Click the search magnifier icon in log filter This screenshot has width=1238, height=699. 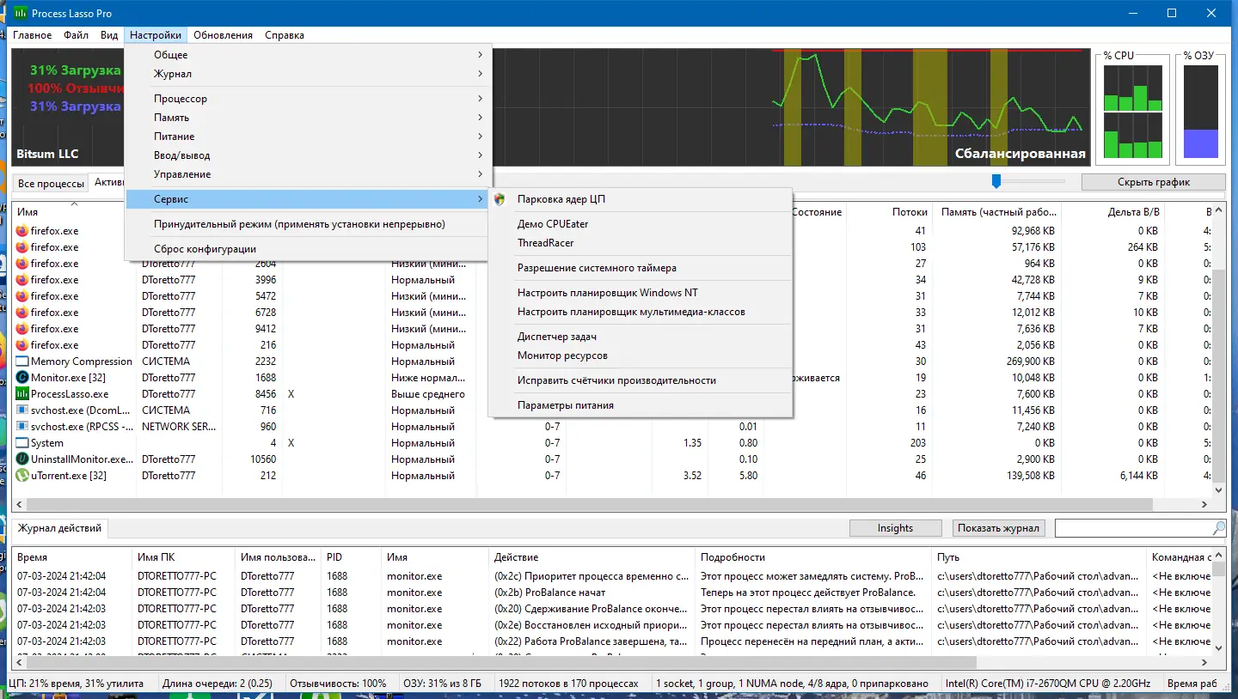point(1218,528)
